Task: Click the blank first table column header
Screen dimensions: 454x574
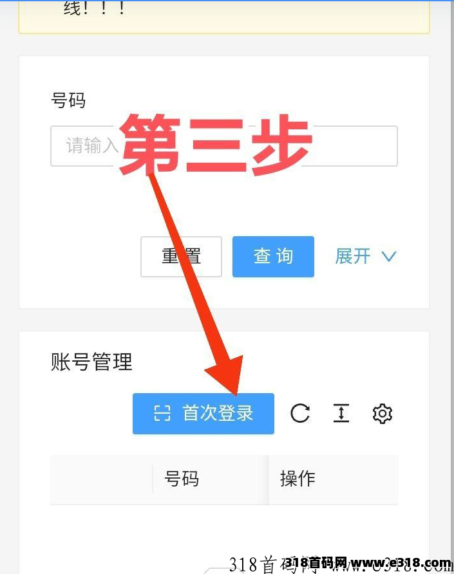Action: click(x=102, y=479)
